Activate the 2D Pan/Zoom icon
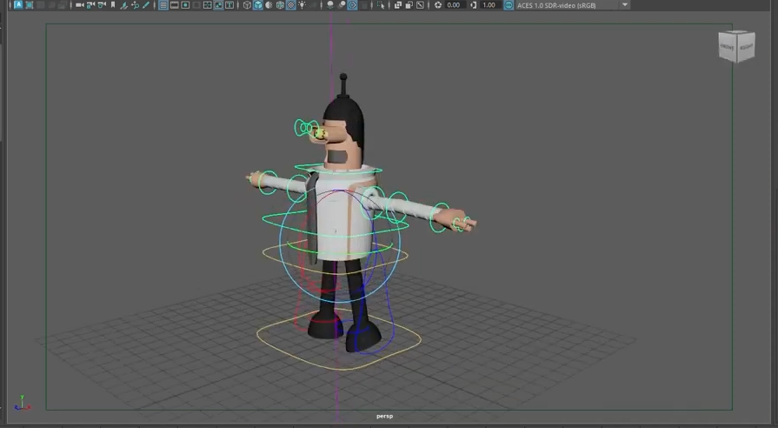 click(x=135, y=5)
